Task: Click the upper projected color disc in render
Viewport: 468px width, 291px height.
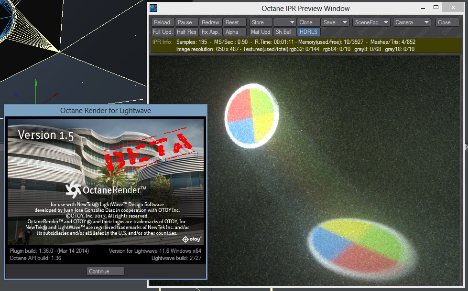Action: pos(251,115)
